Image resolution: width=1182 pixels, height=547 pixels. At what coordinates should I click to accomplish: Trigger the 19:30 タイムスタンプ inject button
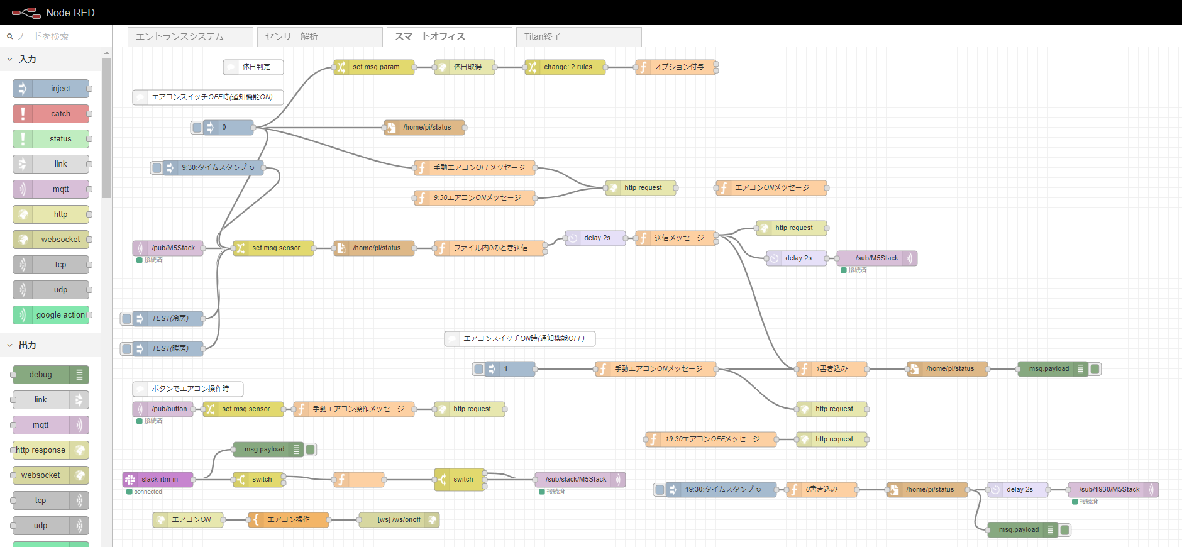tap(660, 490)
